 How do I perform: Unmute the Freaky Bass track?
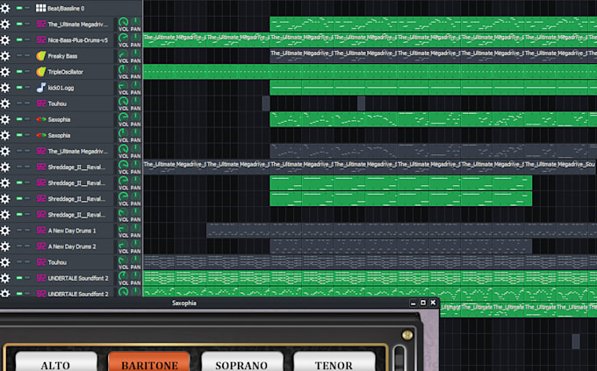[19, 56]
